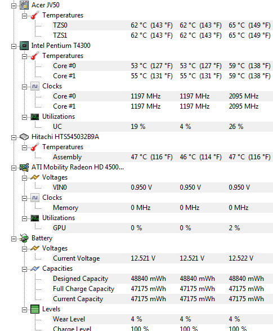
Task: Select Core #0 under Temperatures
Action: pos(162,66)
